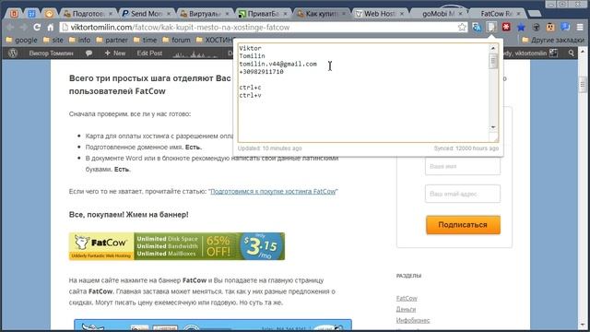
Task: Switch to the pinned blue calendar tab
Action: (x=31, y=14)
